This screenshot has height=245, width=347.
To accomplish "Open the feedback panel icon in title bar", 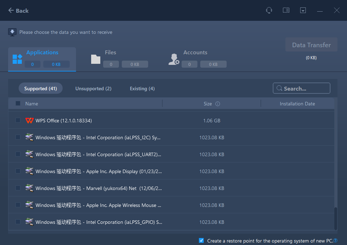I will point(286,11).
